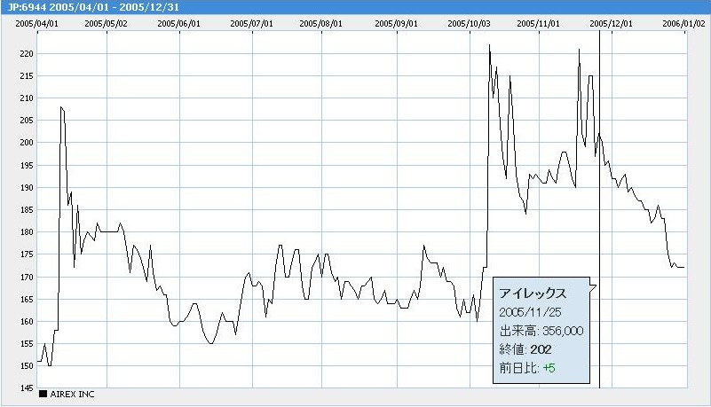The width and height of the screenshot is (711, 407).
Task: Click the AIREX INC legend label
Action: (x=72, y=395)
